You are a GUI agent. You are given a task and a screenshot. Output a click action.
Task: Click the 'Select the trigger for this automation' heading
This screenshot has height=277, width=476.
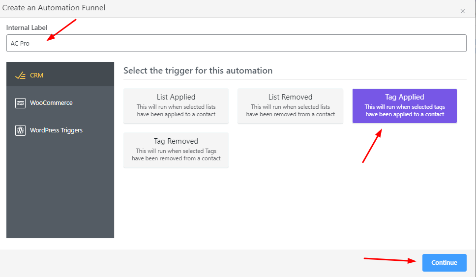tap(198, 71)
